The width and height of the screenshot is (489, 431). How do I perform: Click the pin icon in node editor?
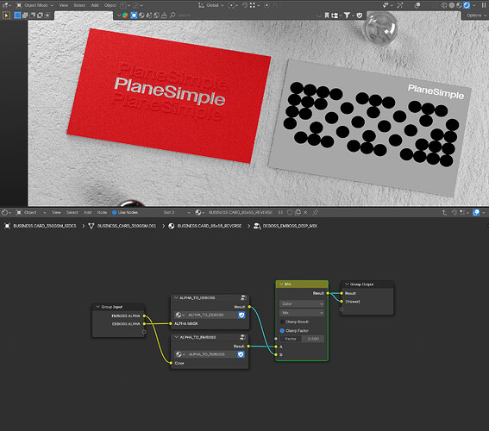tap(316, 212)
